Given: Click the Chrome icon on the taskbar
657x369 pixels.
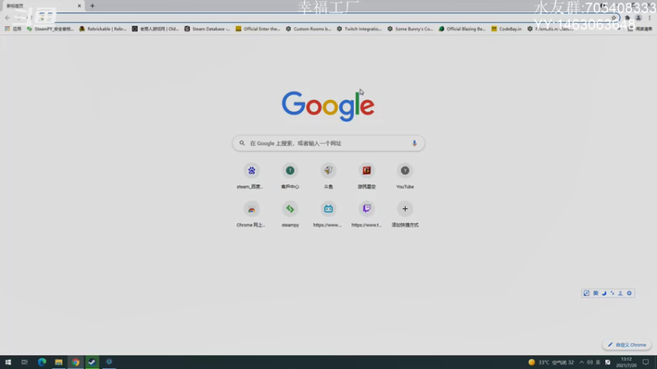Looking at the screenshot, I should (76, 362).
